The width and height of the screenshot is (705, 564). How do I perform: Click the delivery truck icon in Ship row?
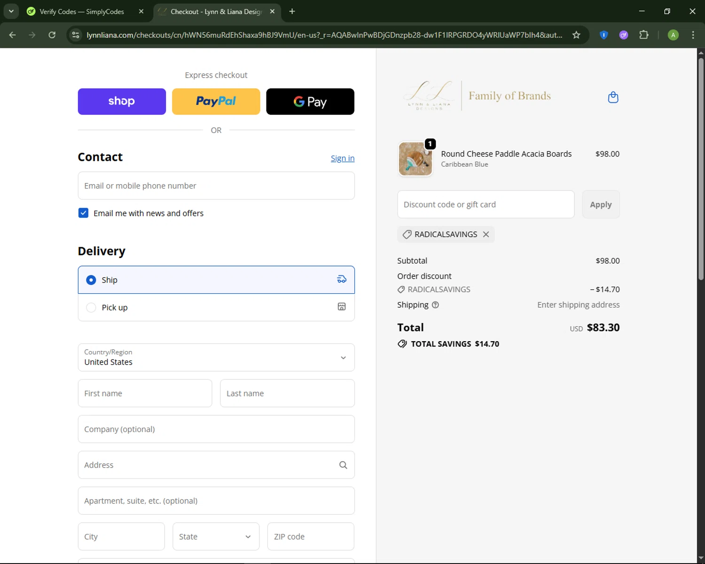coord(342,280)
